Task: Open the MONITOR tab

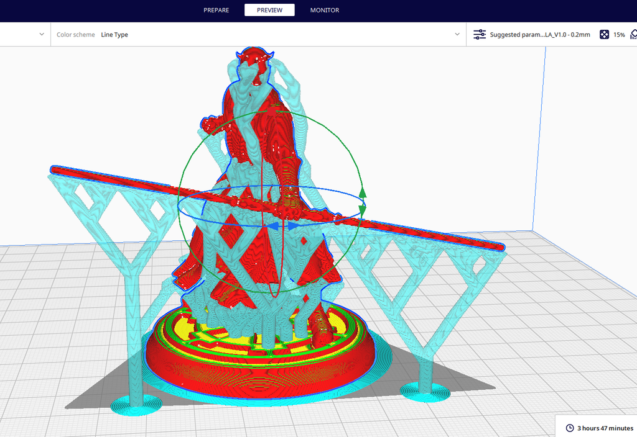Action: pos(324,10)
